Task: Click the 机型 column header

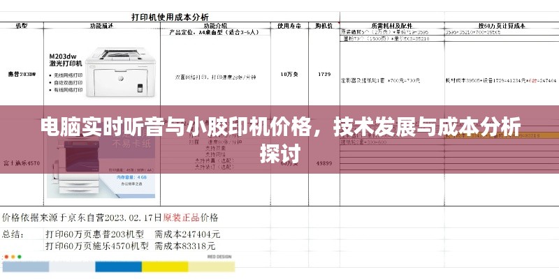Action: (x=22, y=26)
